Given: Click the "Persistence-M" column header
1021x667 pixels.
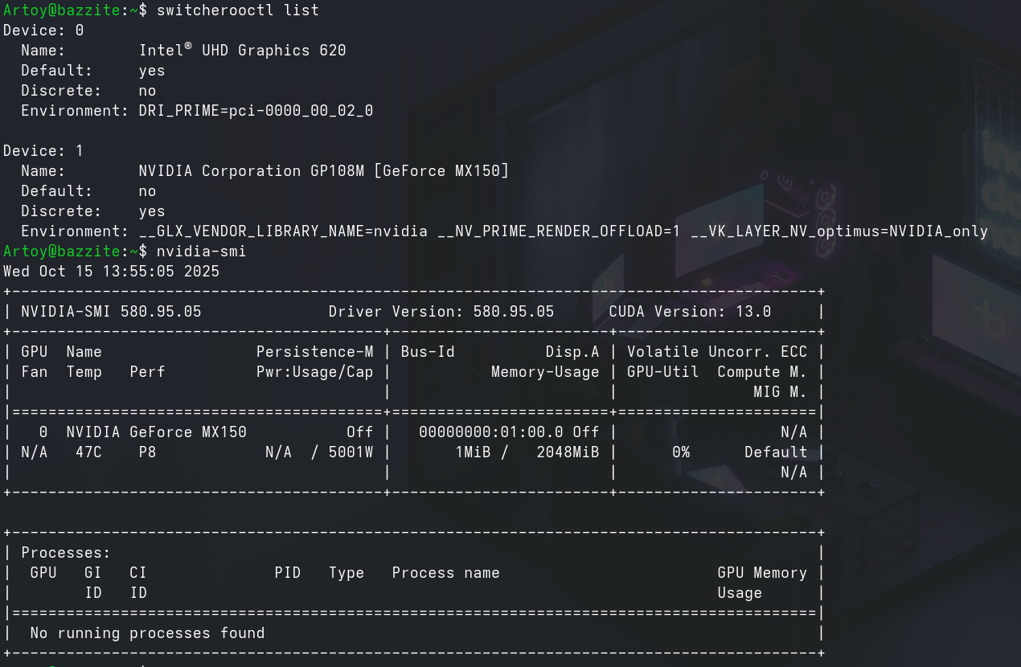Looking at the screenshot, I should point(314,352).
